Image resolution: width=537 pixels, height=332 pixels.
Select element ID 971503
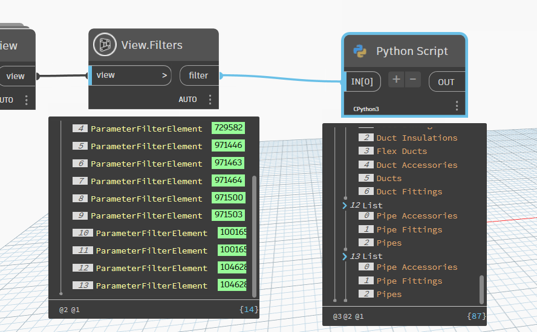coord(229,215)
